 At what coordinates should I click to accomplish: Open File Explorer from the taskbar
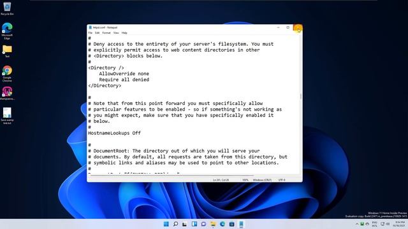tap(213, 224)
